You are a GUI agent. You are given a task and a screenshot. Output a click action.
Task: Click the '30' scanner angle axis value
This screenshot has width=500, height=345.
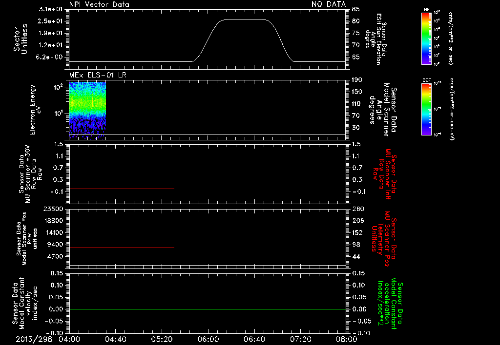(x=356, y=128)
